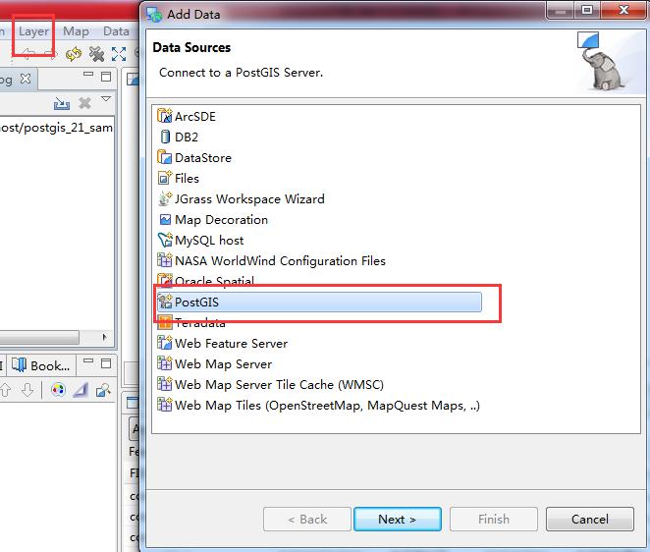
Task: Select the postgis_21_sam catalog entry
Action: (56, 128)
